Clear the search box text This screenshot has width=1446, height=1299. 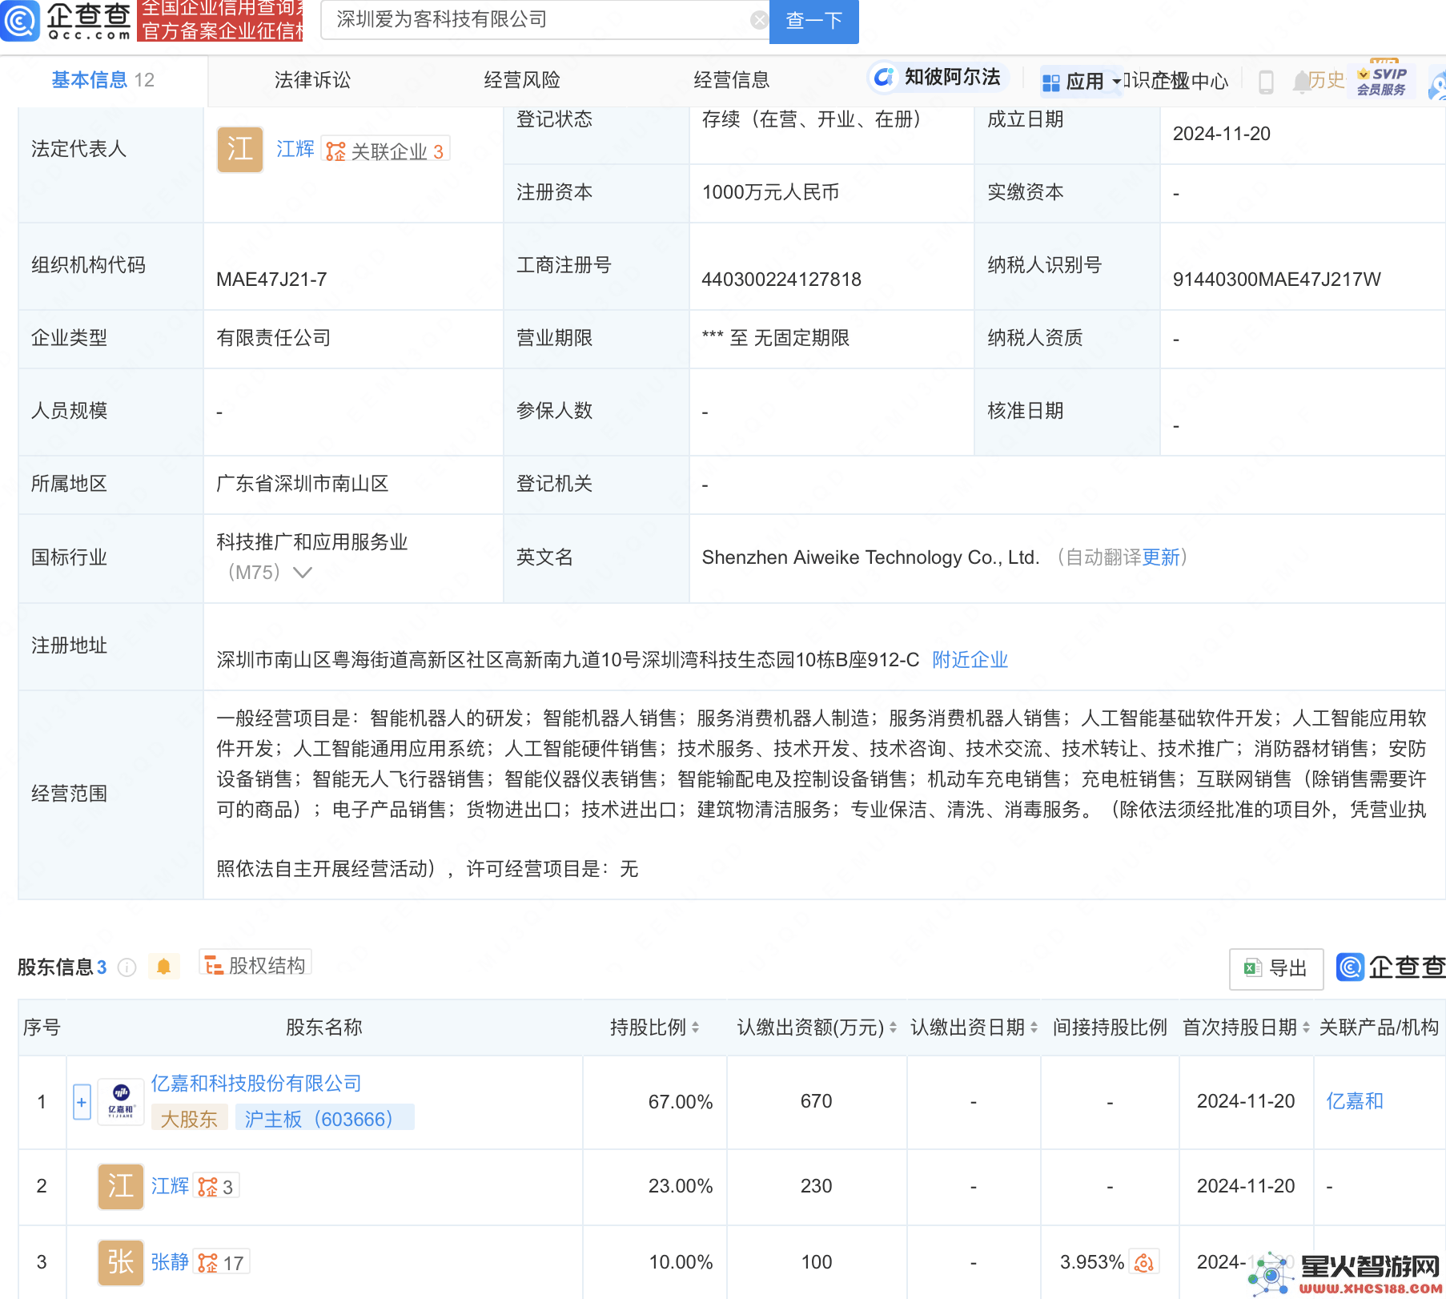click(x=759, y=20)
